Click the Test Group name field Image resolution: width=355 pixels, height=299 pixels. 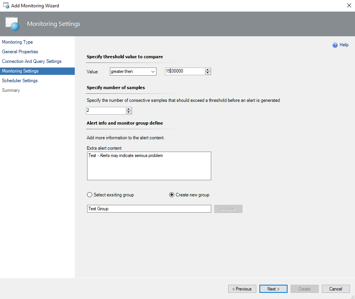149,209
